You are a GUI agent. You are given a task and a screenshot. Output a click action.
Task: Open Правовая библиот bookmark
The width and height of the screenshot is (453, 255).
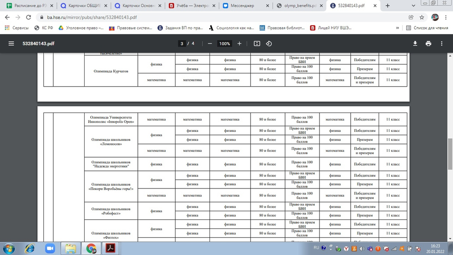[282, 28]
